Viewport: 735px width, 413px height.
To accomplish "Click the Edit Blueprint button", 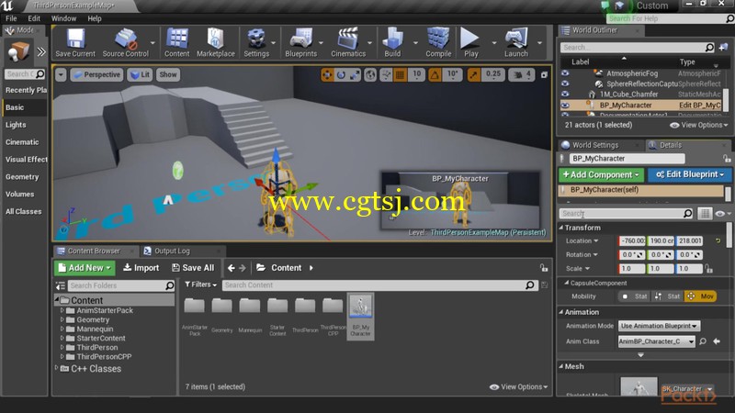I will [x=690, y=174].
